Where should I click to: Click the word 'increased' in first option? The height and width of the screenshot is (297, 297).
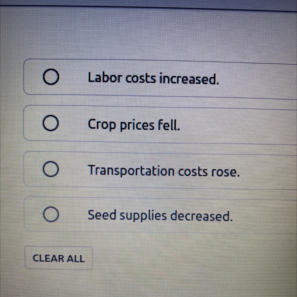click(x=189, y=78)
